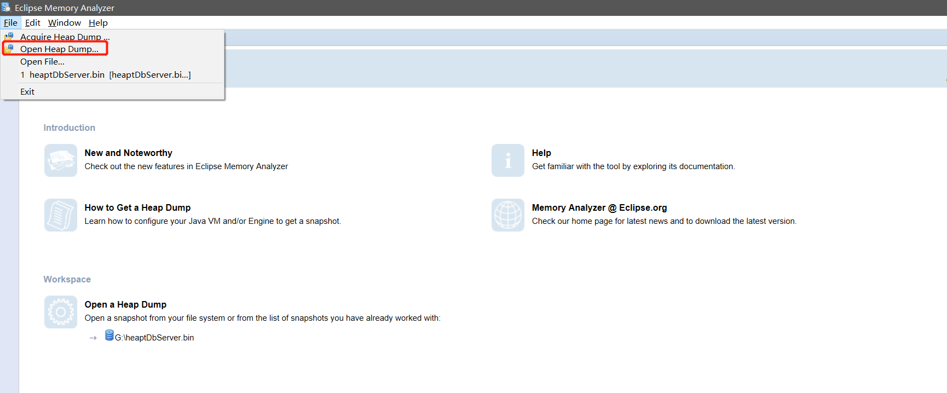Select Open File... menu entry

(112, 62)
